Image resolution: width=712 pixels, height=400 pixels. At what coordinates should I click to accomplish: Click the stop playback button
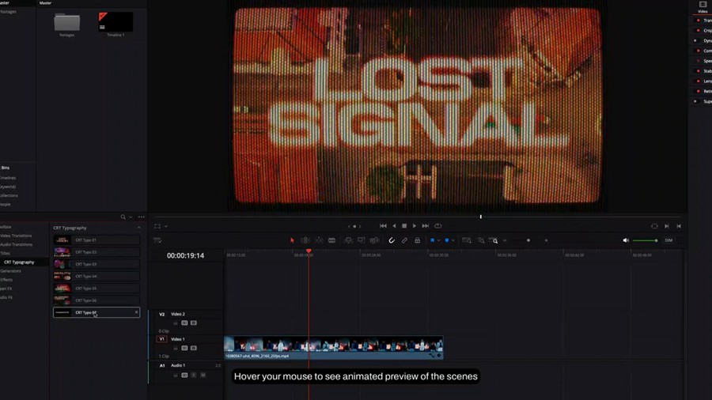tap(404, 226)
